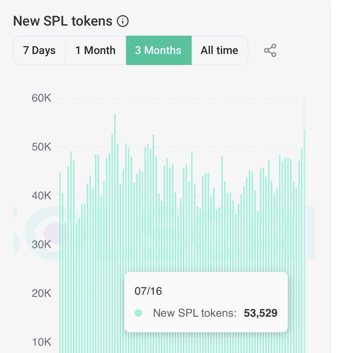
Task: Show the All time range
Action: [x=219, y=50]
